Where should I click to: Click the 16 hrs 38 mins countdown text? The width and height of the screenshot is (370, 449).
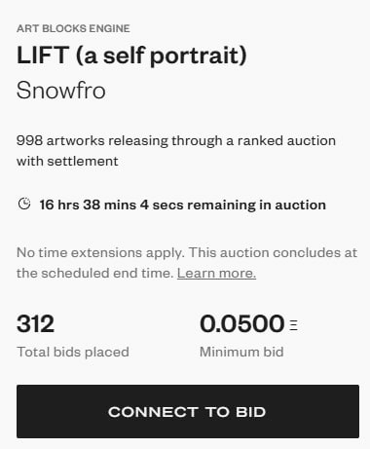(183, 206)
